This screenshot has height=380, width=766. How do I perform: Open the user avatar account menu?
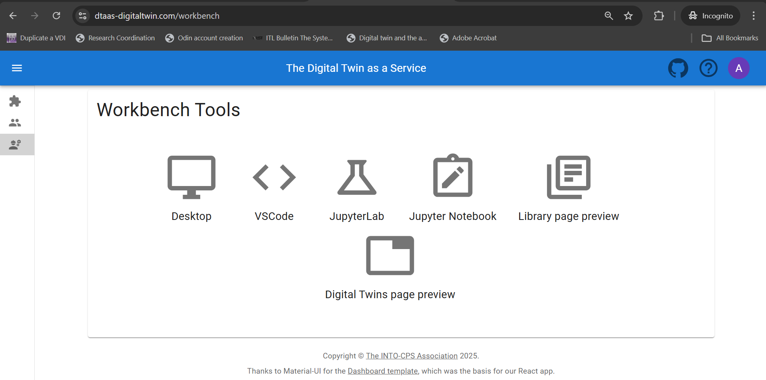click(738, 68)
